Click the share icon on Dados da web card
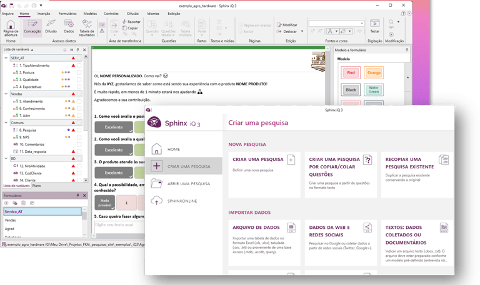The image size is (480, 285). coord(367,228)
